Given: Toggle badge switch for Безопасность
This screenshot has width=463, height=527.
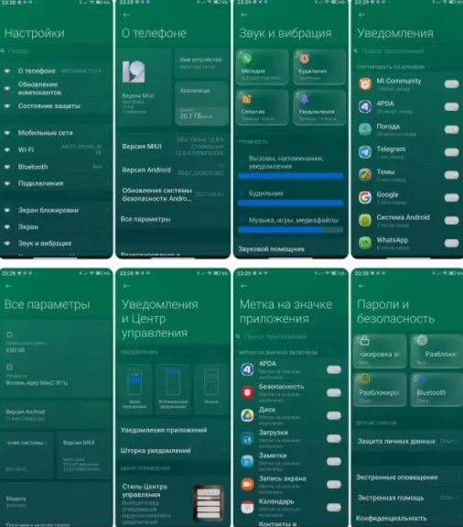Looking at the screenshot, I should point(334,392).
